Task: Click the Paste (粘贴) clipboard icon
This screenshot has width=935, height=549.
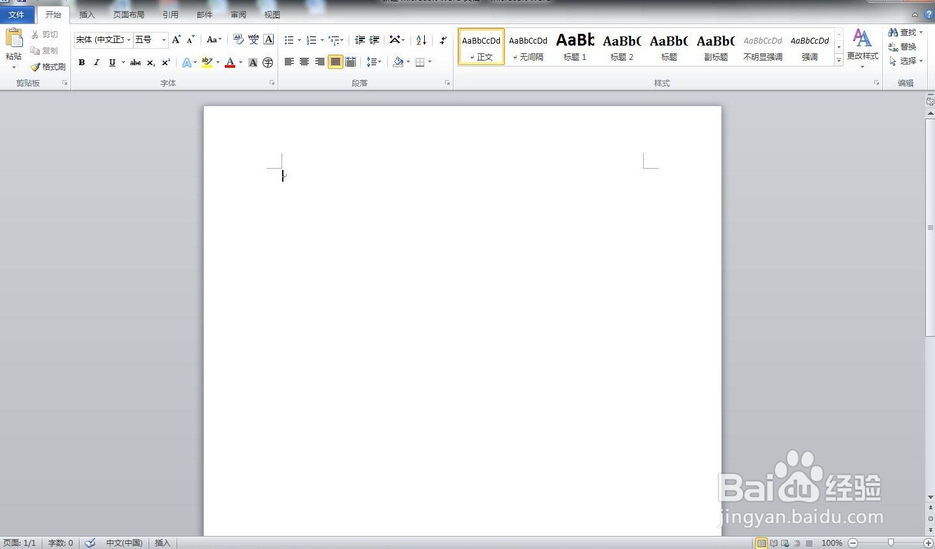Action: point(14,38)
